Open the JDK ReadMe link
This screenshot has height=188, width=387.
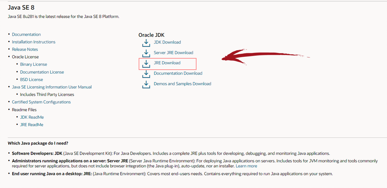(32, 117)
